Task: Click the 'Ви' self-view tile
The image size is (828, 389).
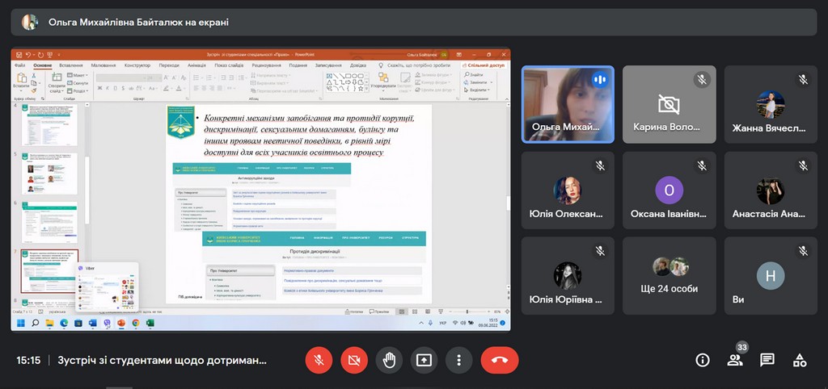Action: click(770, 275)
